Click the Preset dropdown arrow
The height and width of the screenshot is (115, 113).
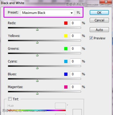coord(72,13)
